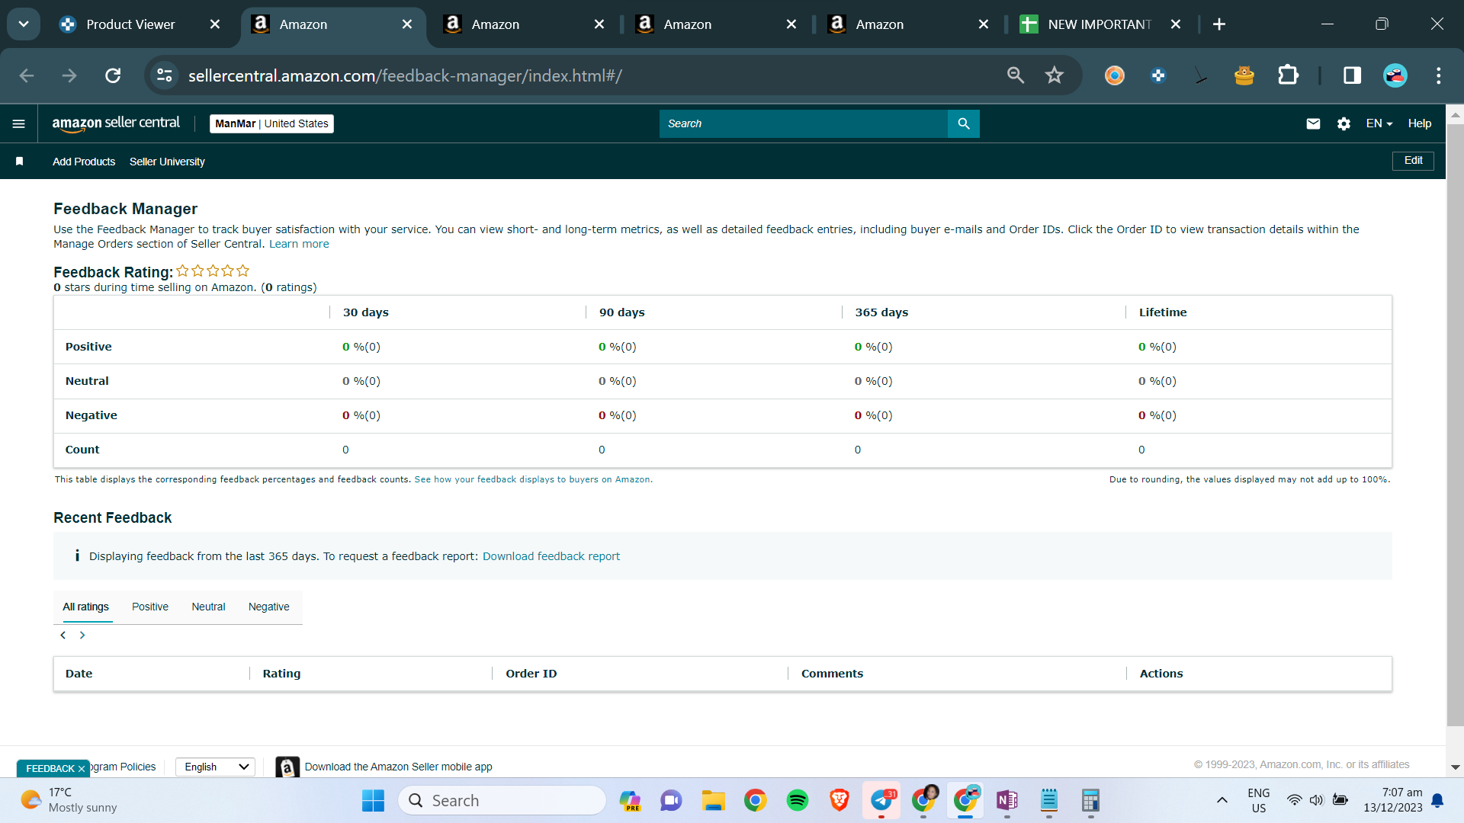Click the browser forward arrow
The height and width of the screenshot is (823, 1464).
coord(69,75)
